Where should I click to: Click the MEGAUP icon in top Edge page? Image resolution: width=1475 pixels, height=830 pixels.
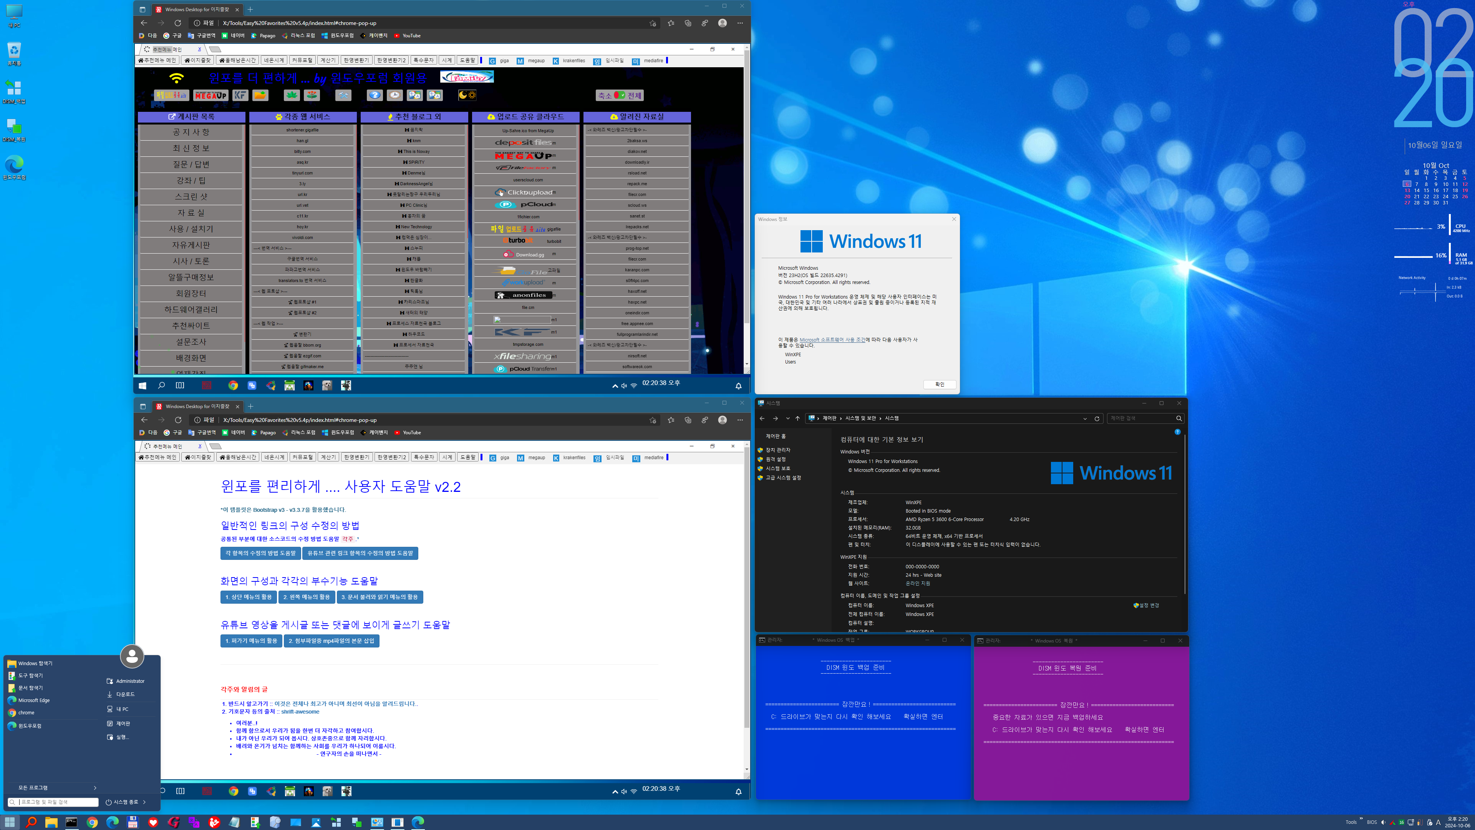(x=211, y=95)
